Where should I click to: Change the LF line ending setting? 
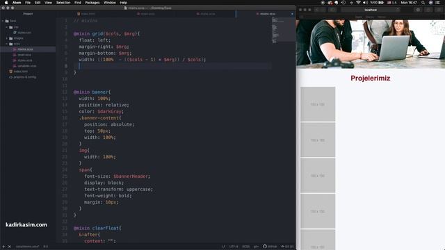[x=224, y=247]
